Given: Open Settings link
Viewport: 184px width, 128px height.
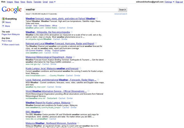Looking at the screenshot, I should point(168,2).
